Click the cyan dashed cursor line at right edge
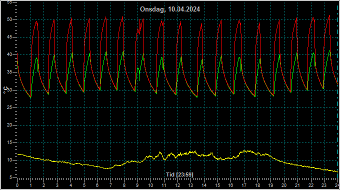340x190 pixels. tap(338, 91)
